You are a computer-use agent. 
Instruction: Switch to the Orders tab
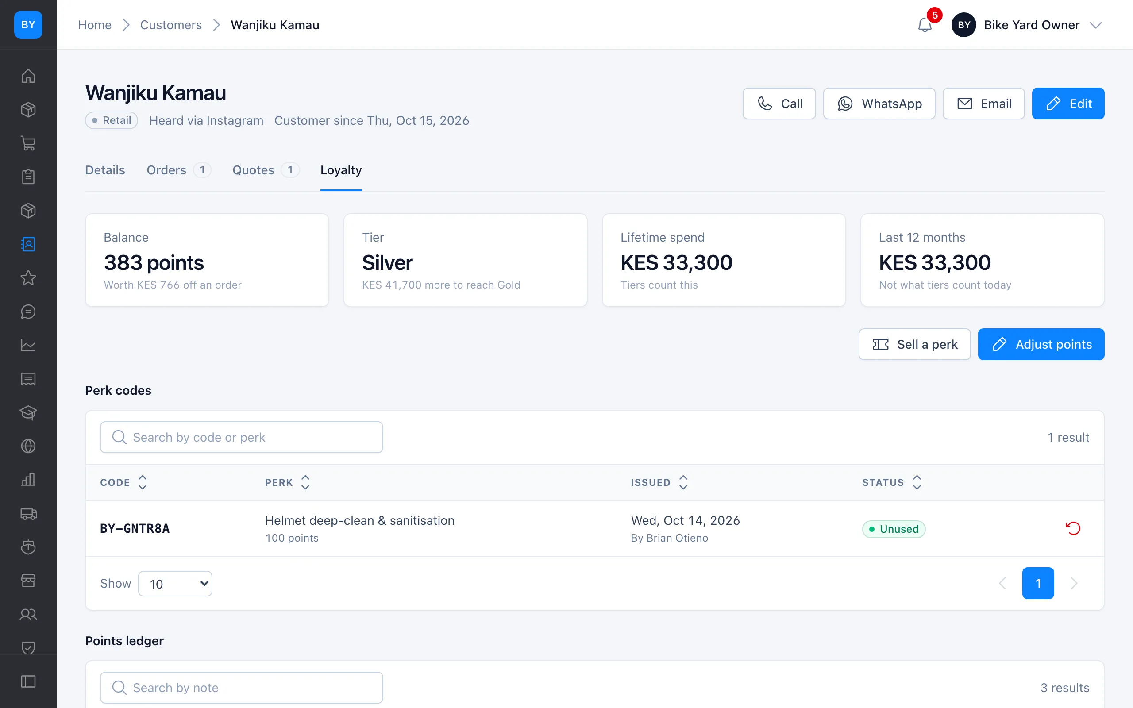point(179,170)
